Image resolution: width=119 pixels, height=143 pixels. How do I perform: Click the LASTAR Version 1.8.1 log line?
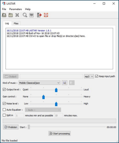coord(29,31)
